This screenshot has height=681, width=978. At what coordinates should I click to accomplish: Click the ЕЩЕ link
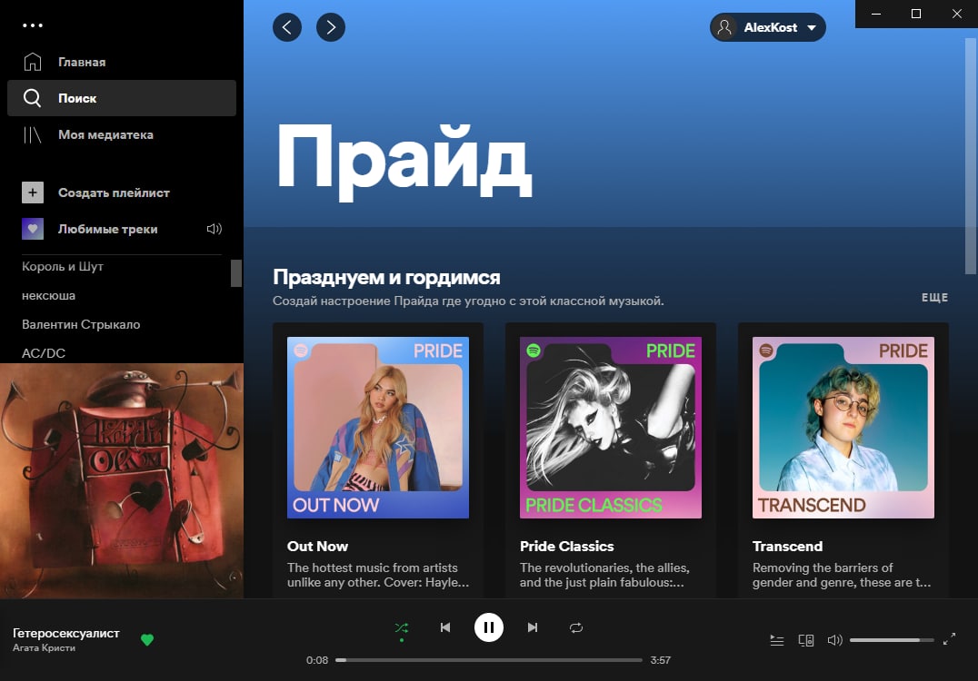click(x=935, y=298)
